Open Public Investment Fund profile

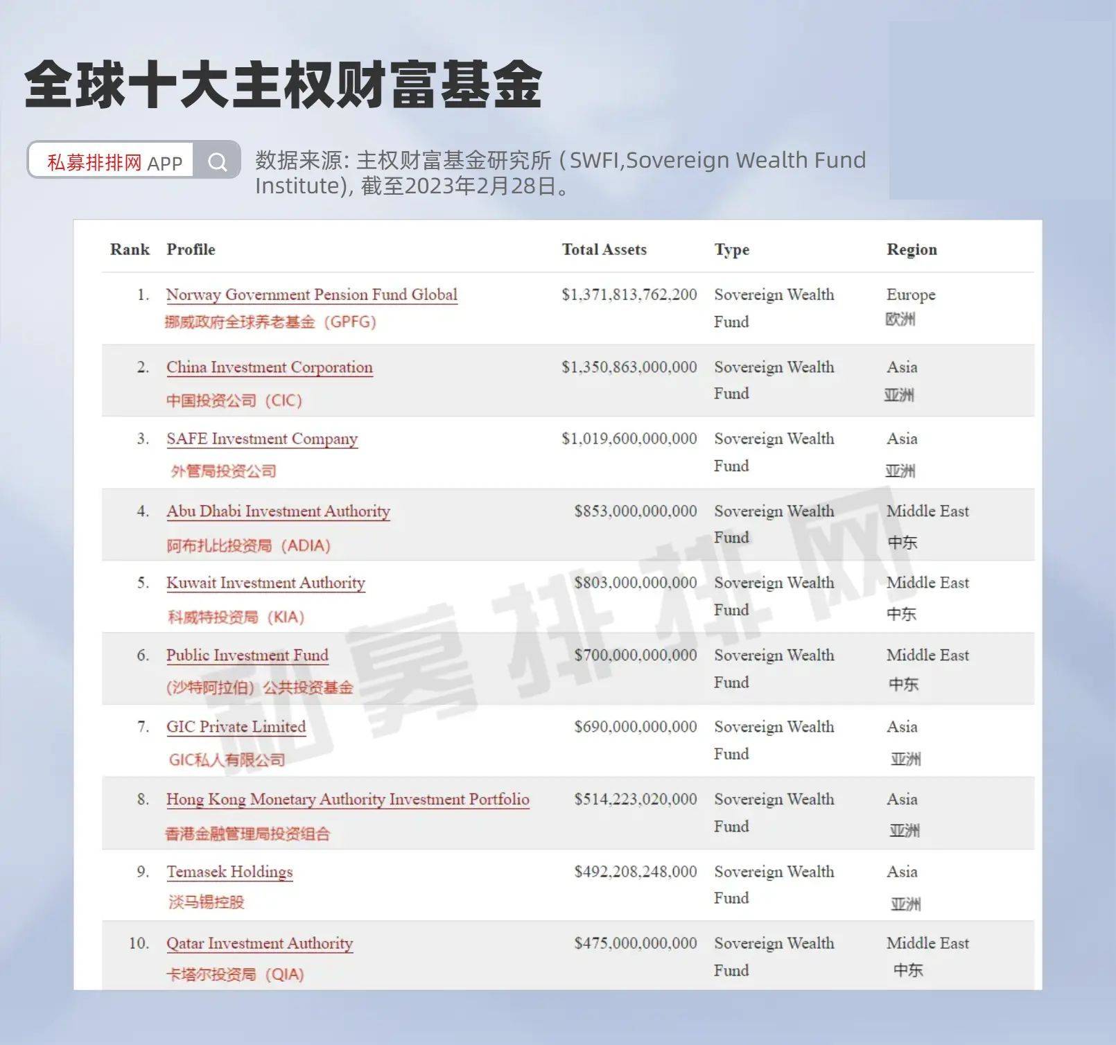pos(247,656)
